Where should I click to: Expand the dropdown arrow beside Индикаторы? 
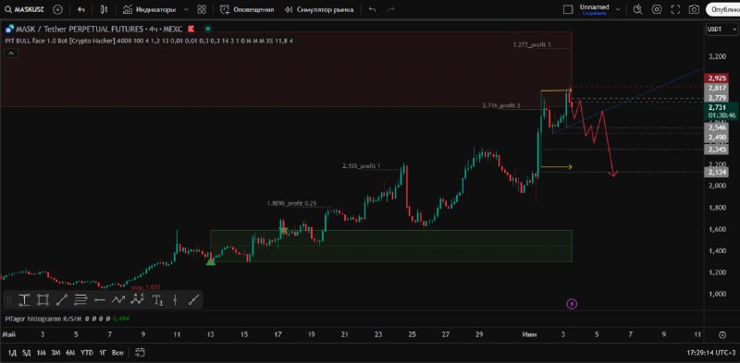(186, 9)
